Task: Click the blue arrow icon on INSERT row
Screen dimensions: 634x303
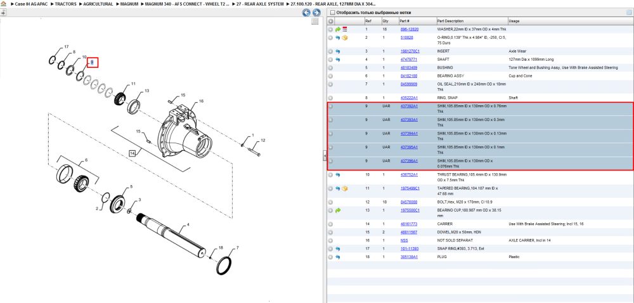Action: click(x=338, y=51)
